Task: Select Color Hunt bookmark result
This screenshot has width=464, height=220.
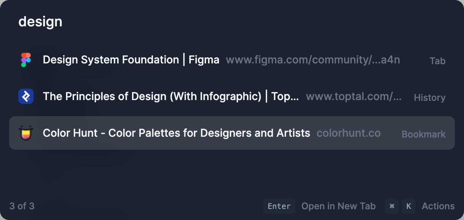Action: tap(176, 133)
